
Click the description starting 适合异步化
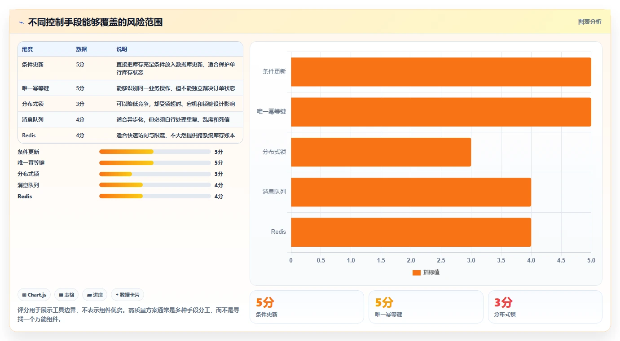[173, 119]
